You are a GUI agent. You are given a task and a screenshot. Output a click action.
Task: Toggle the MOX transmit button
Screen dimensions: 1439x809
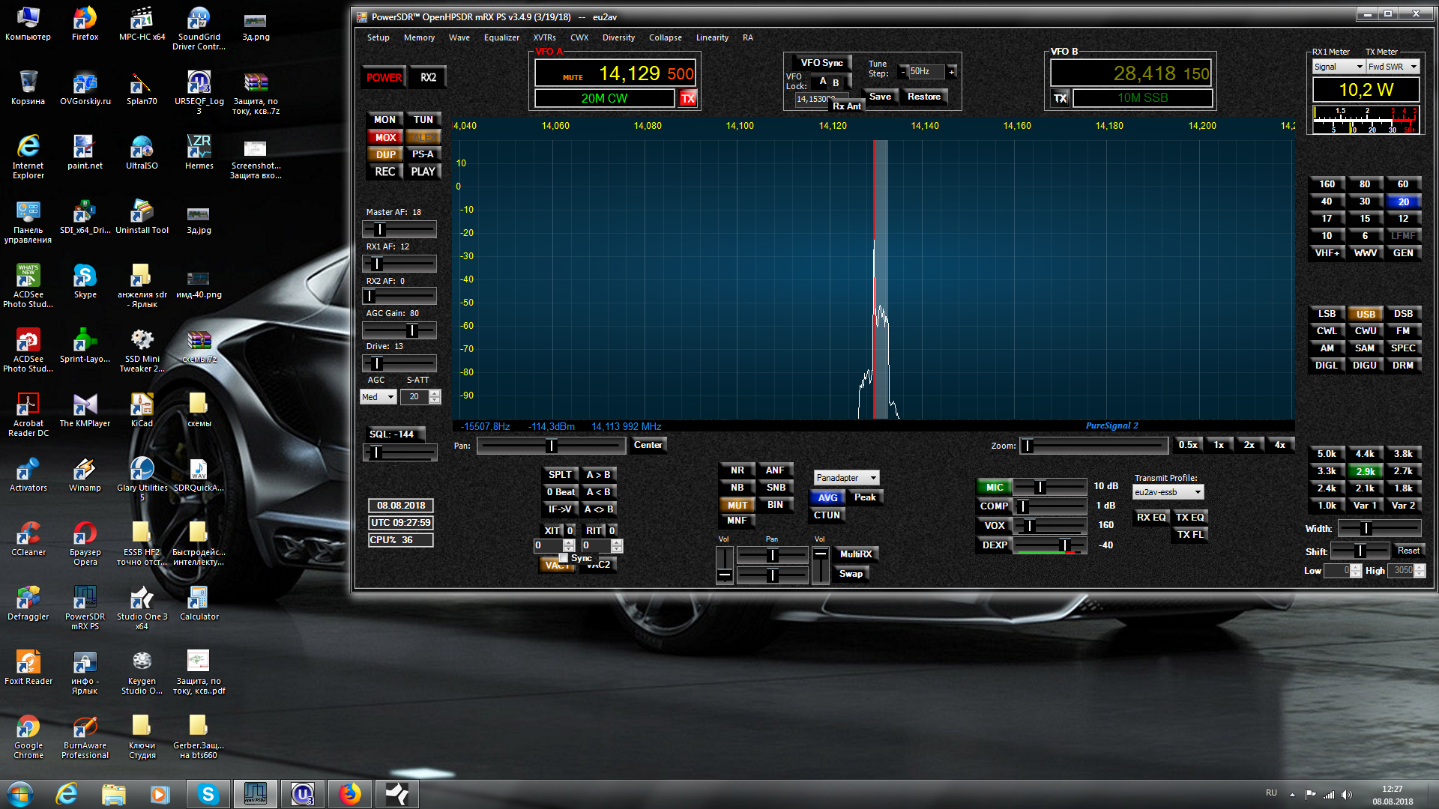coord(385,137)
